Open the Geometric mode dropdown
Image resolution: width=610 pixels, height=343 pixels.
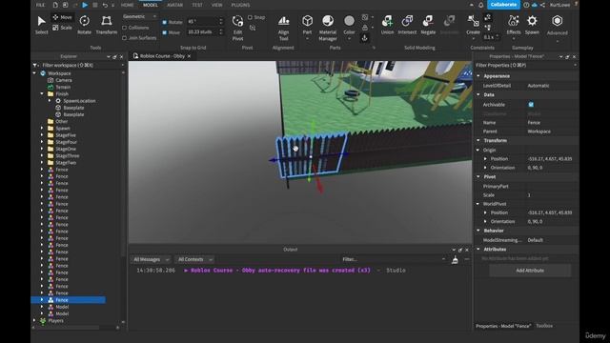[139, 16]
